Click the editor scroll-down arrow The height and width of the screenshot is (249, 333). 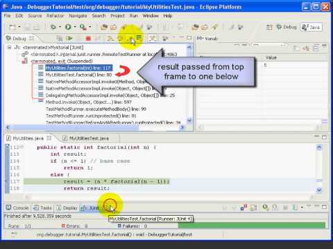coord(319,190)
